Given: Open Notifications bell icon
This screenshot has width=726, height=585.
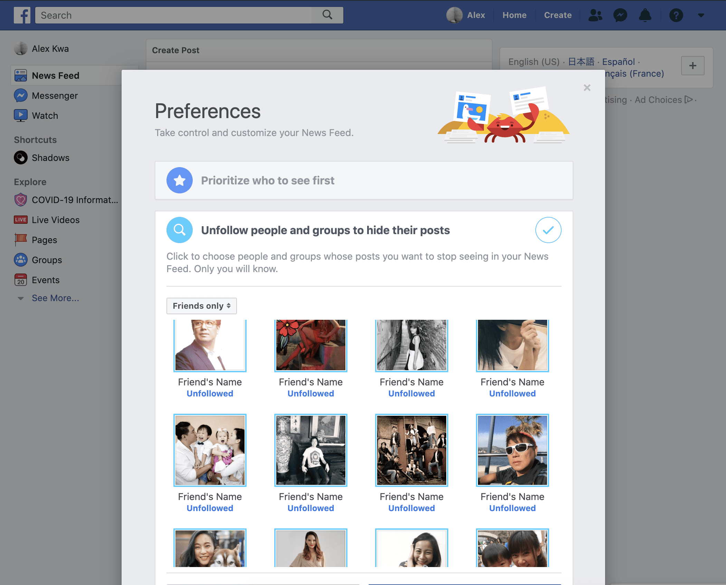Looking at the screenshot, I should click(645, 15).
